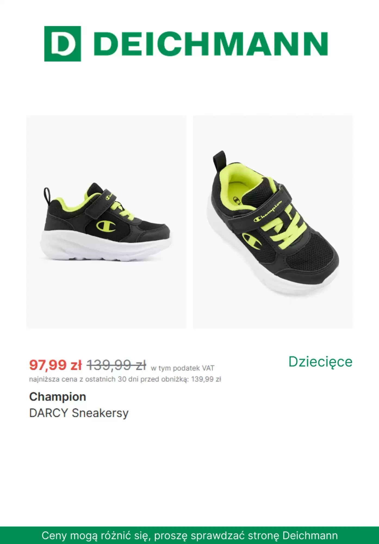379x544 pixels.
Task: Open the side-view sneaker product image
Action: click(106, 222)
